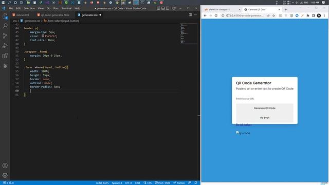The image size is (329, 185).
Task: Open the Terminal menu
Action: point(66,8)
